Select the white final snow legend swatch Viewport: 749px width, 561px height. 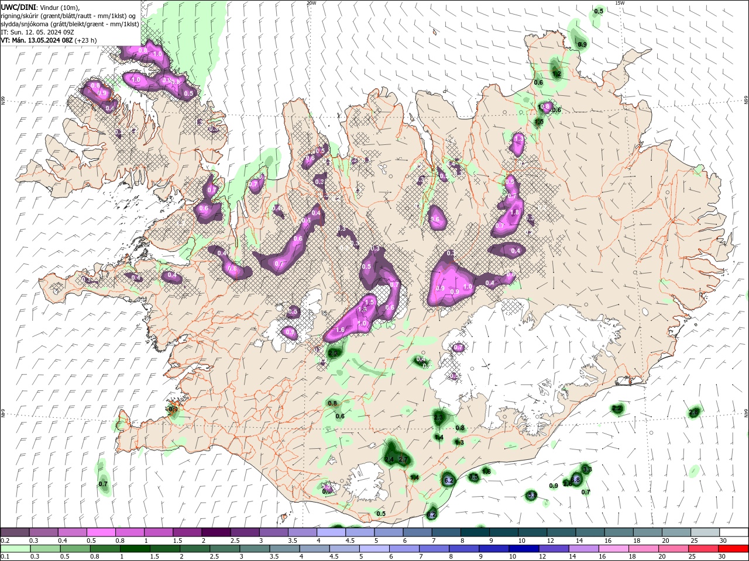734,532
